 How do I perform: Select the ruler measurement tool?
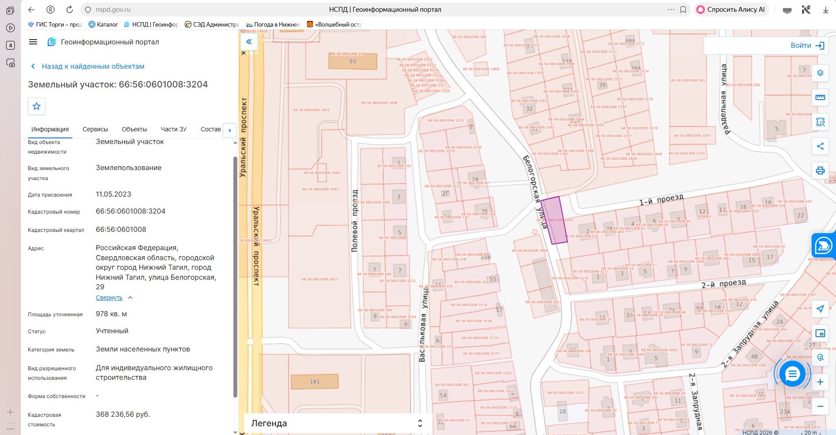click(820, 97)
